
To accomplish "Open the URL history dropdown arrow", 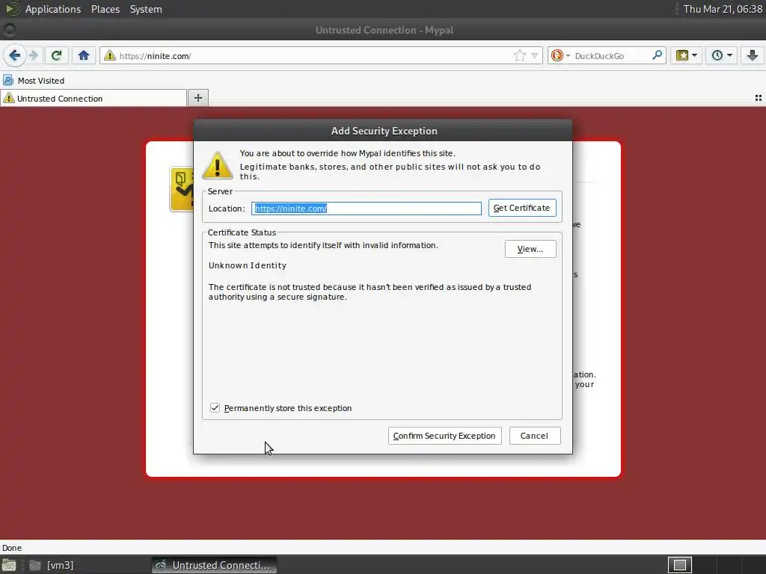I will [x=534, y=55].
